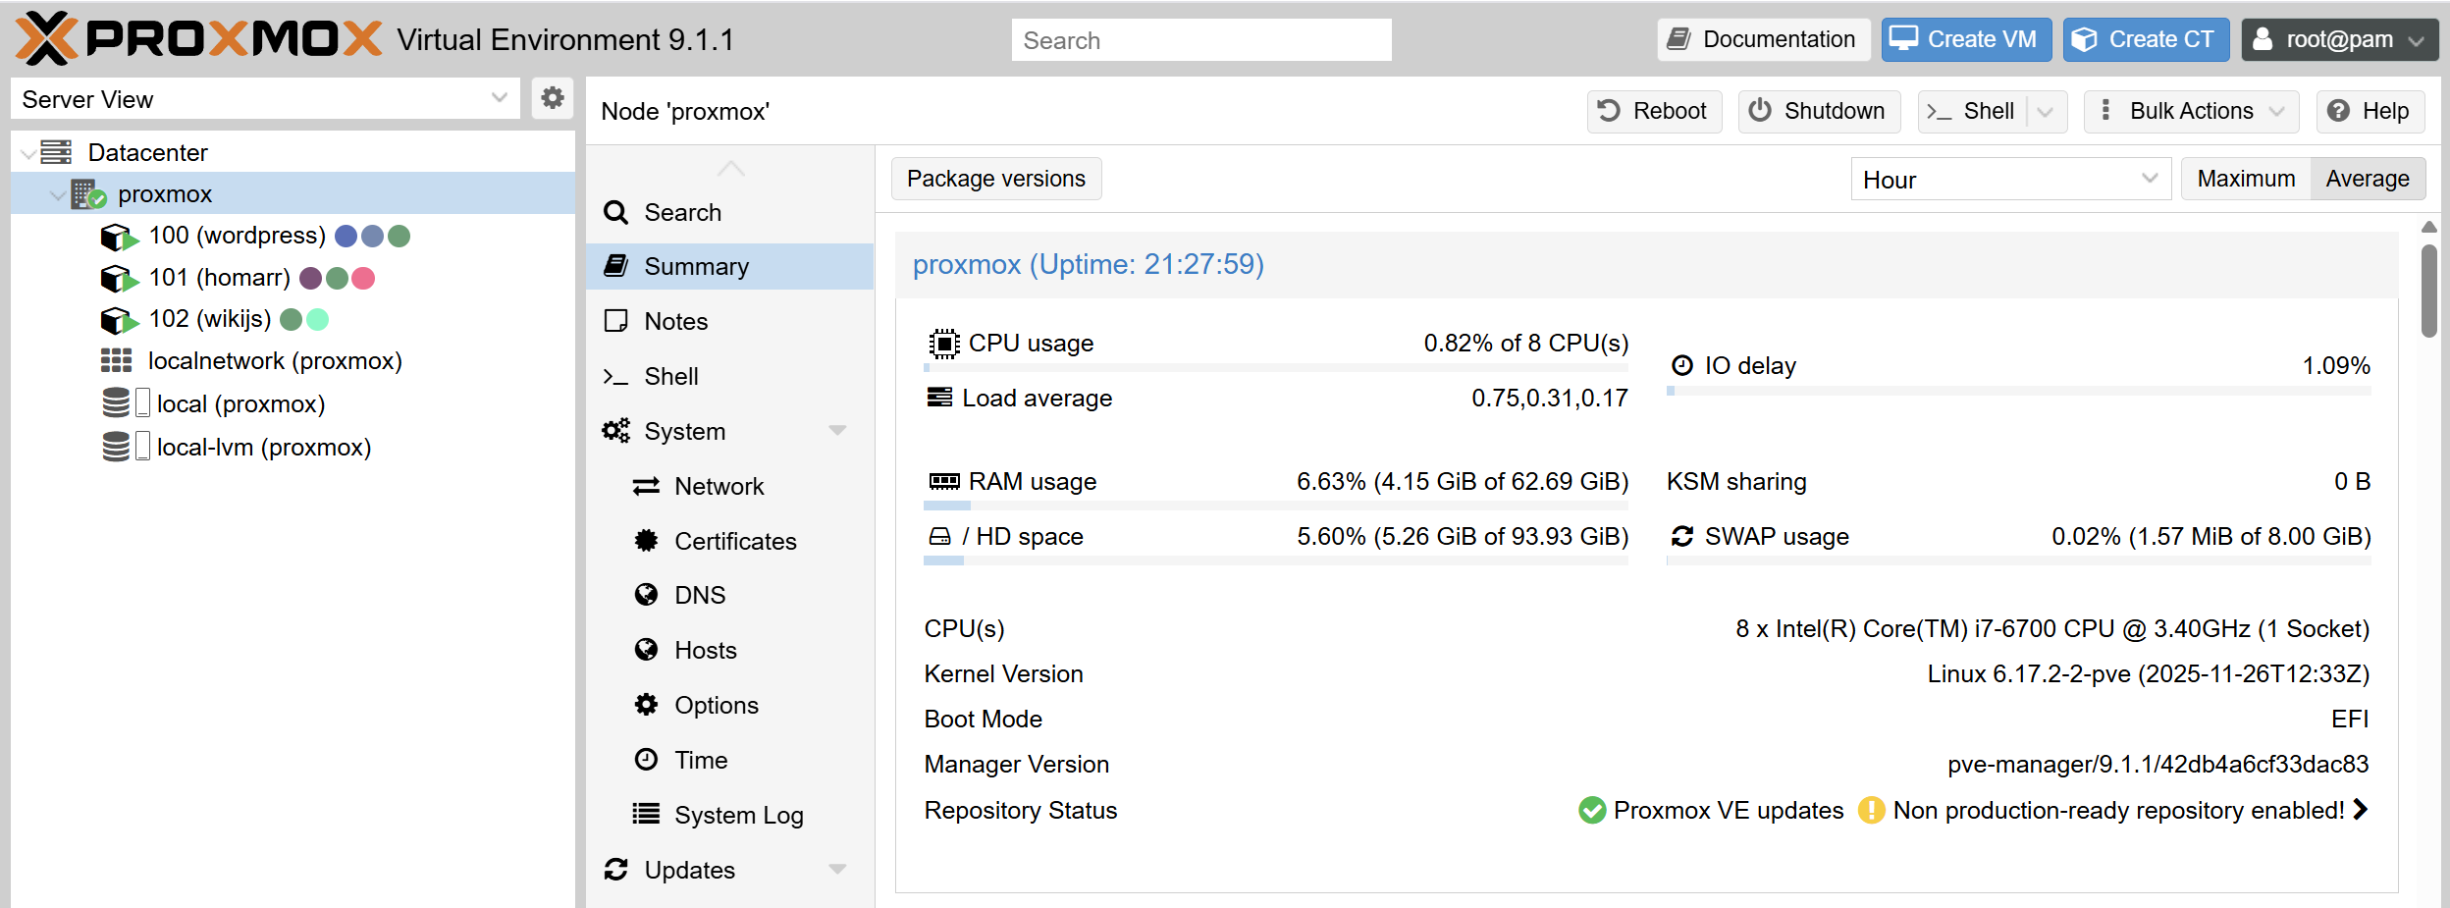
Task: Open the Documentation page
Action: tap(1763, 39)
